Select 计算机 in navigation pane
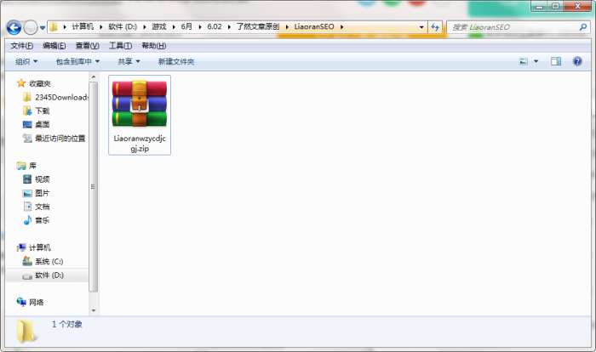Image resolution: width=596 pixels, height=352 pixels. point(40,247)
